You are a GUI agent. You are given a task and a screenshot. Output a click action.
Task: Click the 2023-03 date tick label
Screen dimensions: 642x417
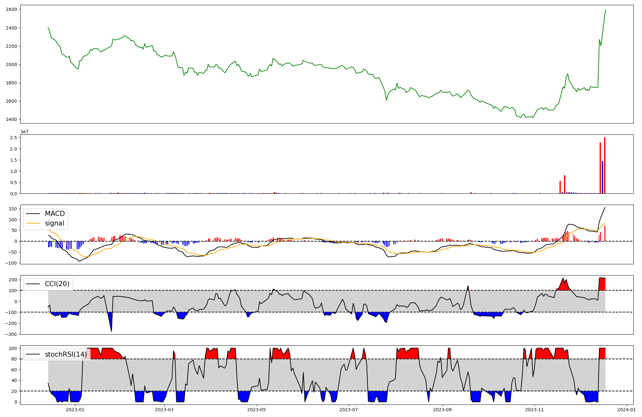coord(164,409)
